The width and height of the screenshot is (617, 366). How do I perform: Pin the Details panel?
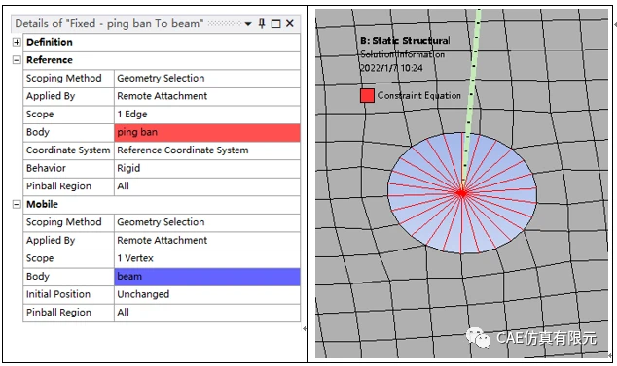pos(262,23)
